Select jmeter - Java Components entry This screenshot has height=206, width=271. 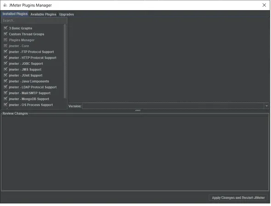[x=29, y=81]
